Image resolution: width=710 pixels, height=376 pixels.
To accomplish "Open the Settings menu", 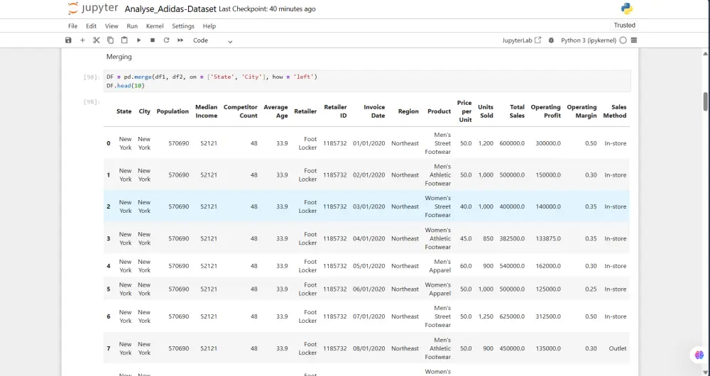I will [x=183, y=26].
